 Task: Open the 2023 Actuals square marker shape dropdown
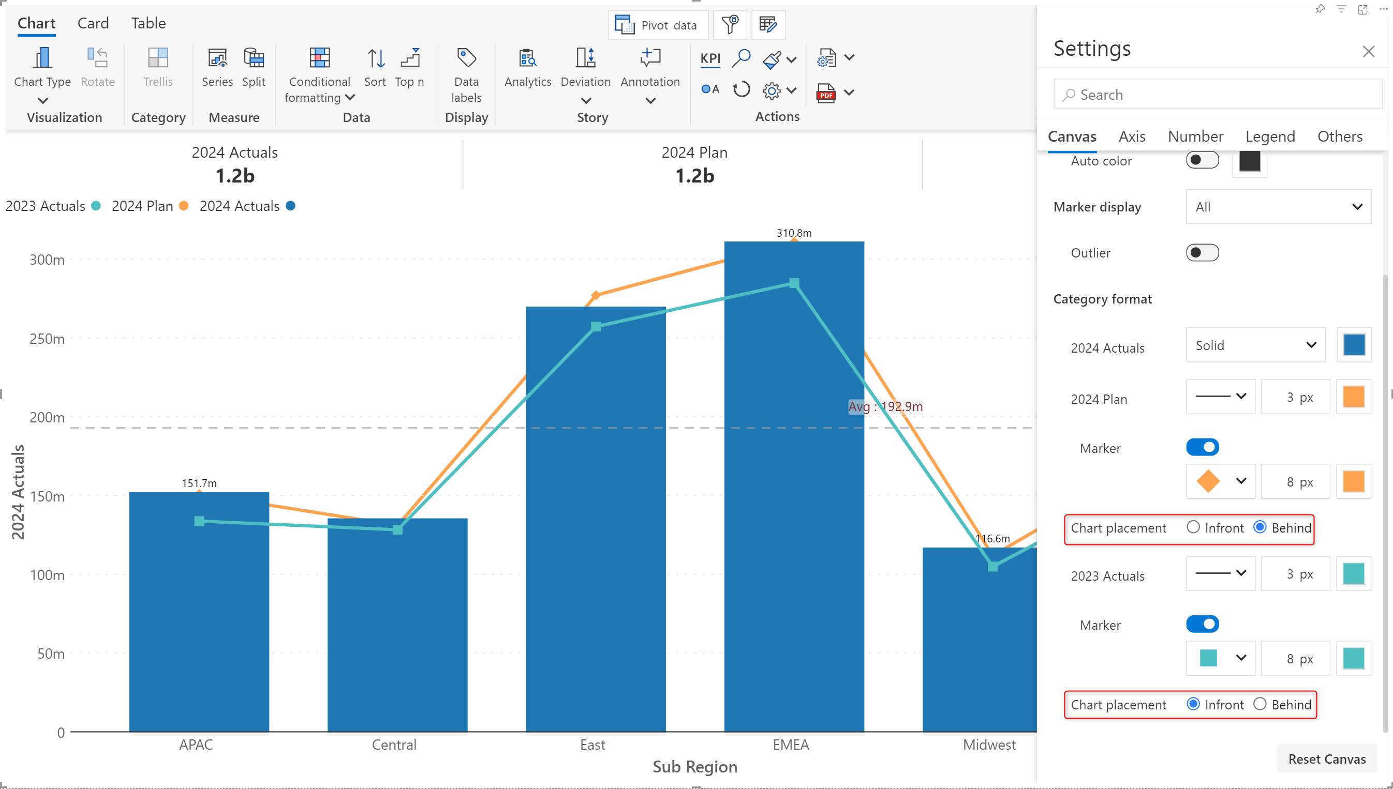(1221, 658)
